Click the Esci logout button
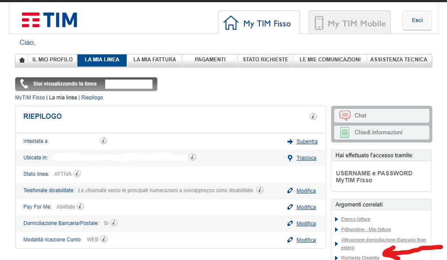This screenshot has height=260, width=447. (417, 20)
